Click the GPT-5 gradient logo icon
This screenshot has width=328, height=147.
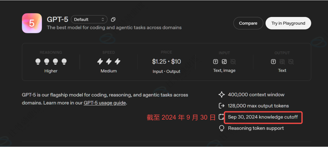(32, 23)
